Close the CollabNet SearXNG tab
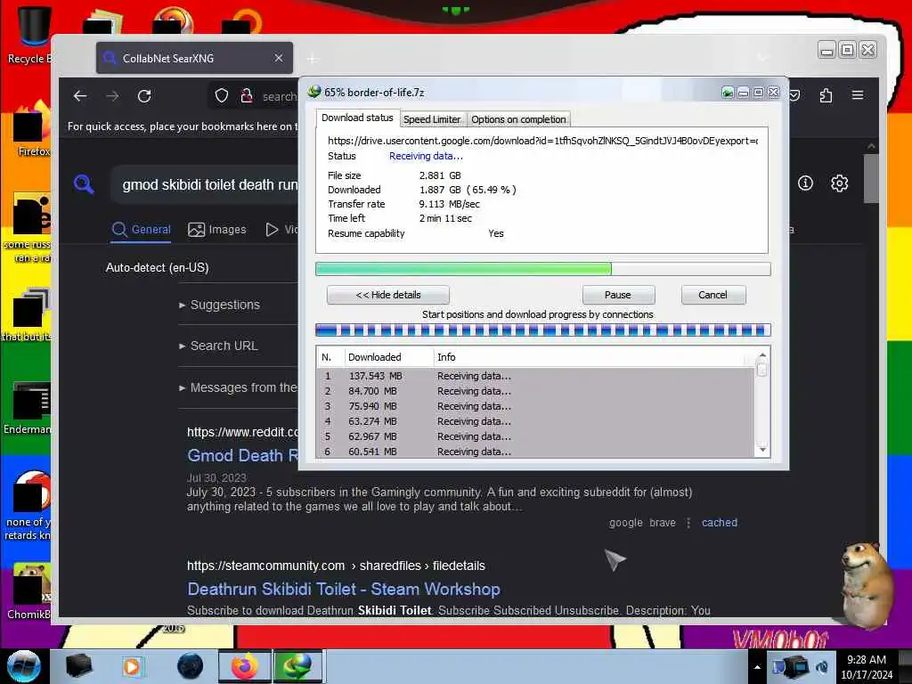 coord(279,58)
